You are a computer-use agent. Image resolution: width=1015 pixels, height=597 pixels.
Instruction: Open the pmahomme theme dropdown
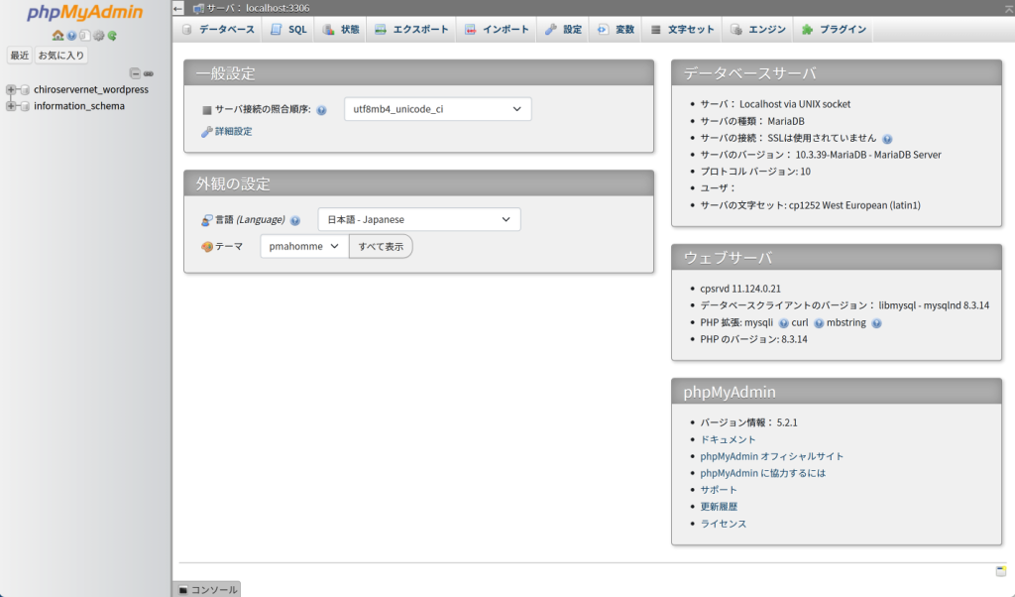click(304, 246)
